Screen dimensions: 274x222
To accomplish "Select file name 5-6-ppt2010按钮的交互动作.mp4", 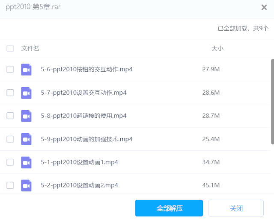I will 86,69.
